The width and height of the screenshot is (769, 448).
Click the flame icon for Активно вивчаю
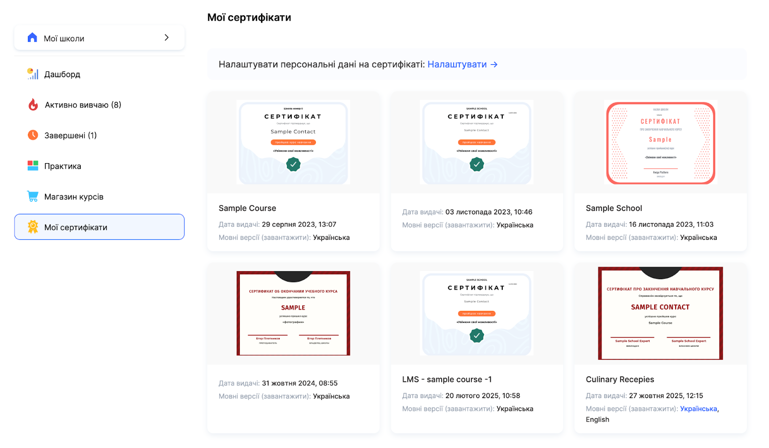(x=33, y=105)
